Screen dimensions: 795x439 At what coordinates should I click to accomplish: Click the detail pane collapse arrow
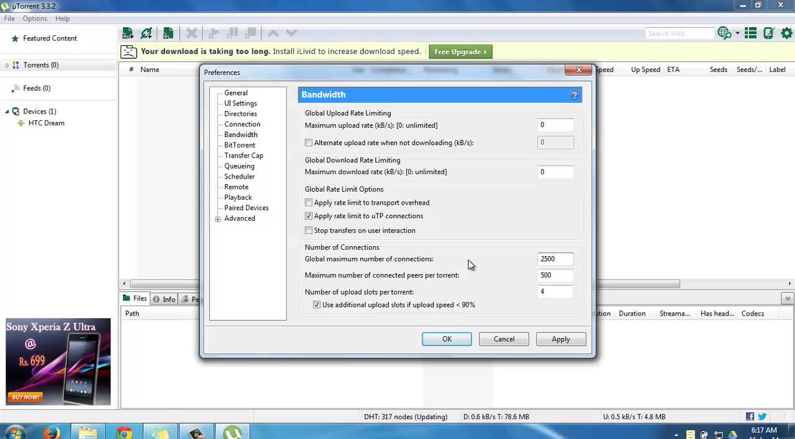(x=788, y=299)
